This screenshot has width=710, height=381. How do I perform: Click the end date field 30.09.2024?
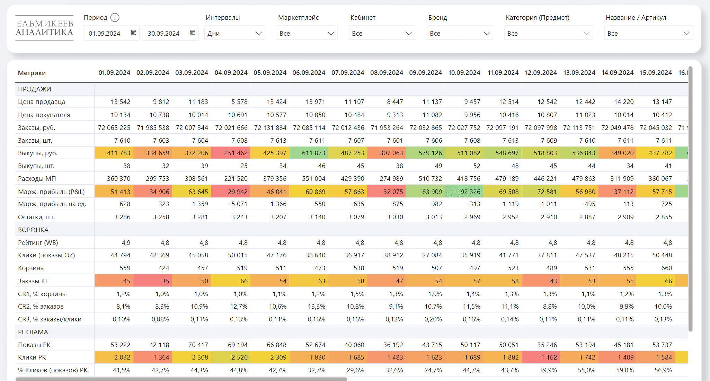tap(164, 33)
